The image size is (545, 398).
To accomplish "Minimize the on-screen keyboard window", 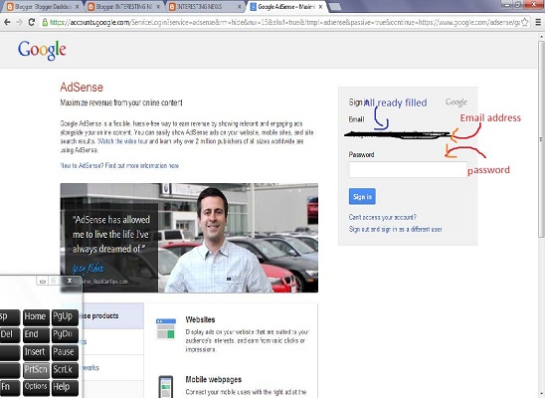I will pos(43,281).
